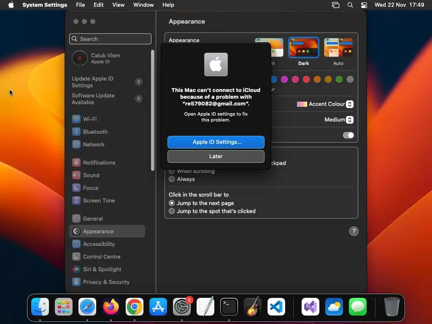Screen dimensions: 432x324
Task: Open Firefox from the Dock
Action: (x=111, y=307)
